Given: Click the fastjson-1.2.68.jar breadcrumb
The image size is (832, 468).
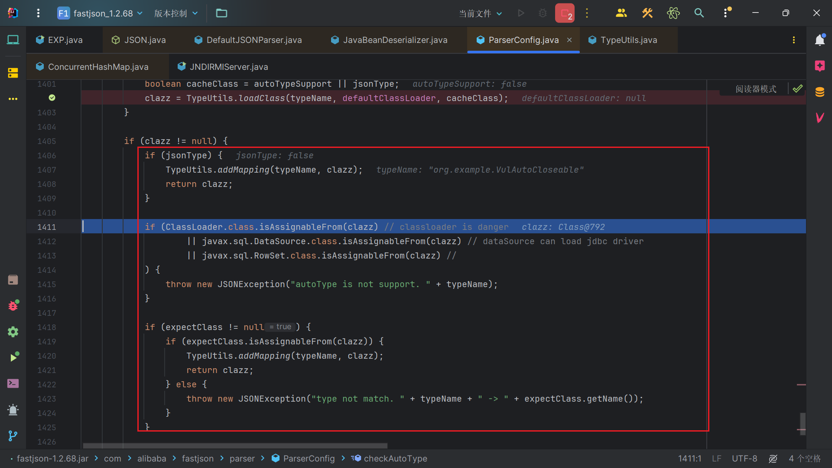Looking at the screenshot, I should [52, 458].
